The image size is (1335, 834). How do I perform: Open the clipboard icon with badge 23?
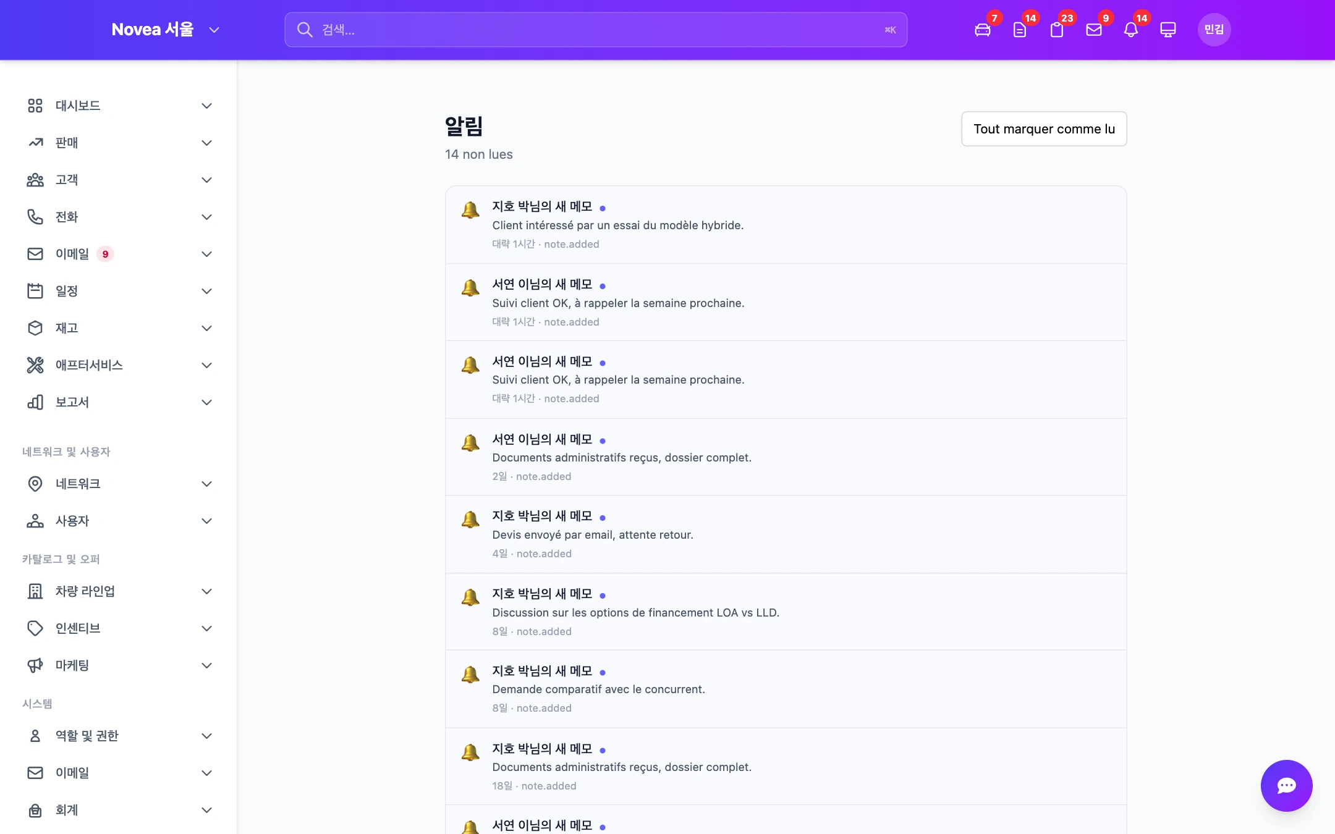[x=1057, y=30]
